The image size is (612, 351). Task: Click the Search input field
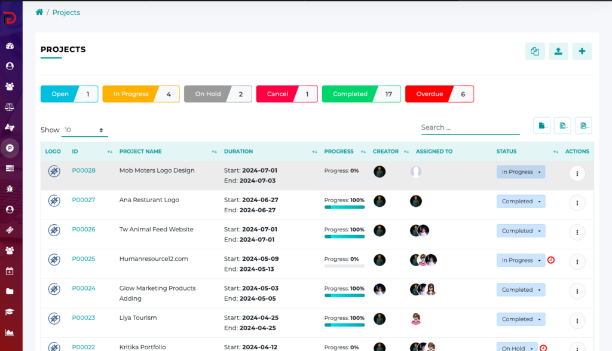[x=470, y=127]
